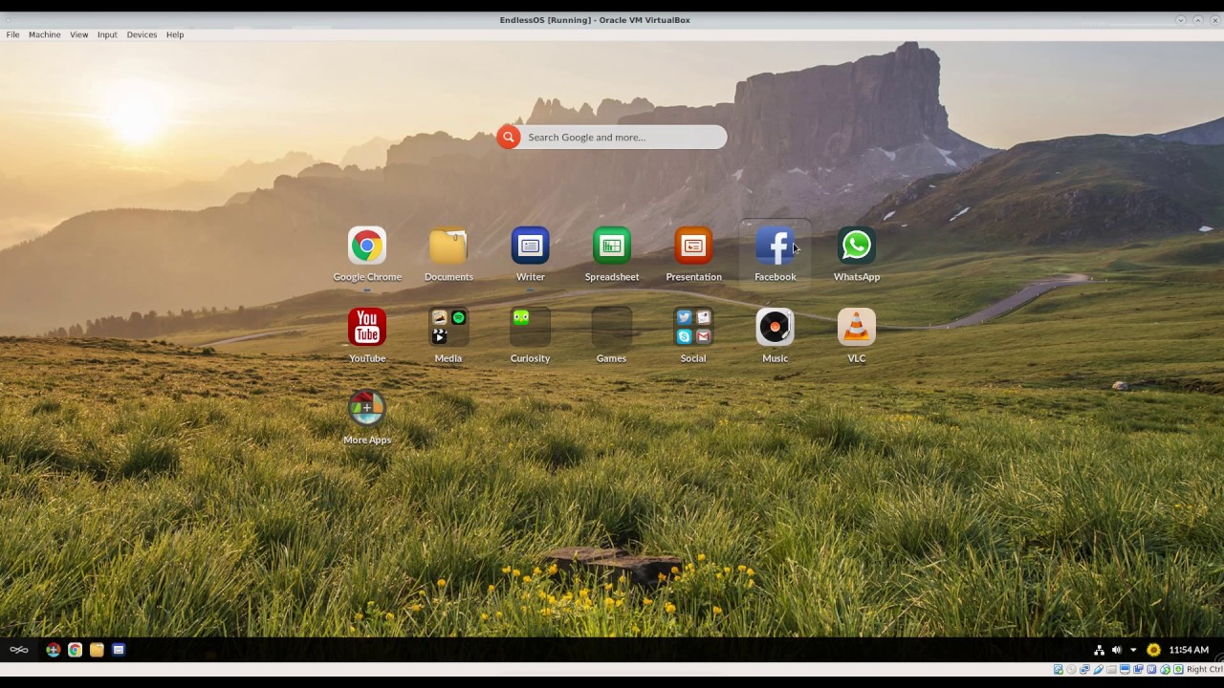1224x688 pixels.
Task: Open the YouTube app icon
Action: pos(367,336)
